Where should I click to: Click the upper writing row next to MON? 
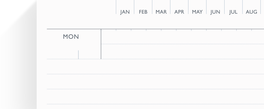(x=182, y=37)
